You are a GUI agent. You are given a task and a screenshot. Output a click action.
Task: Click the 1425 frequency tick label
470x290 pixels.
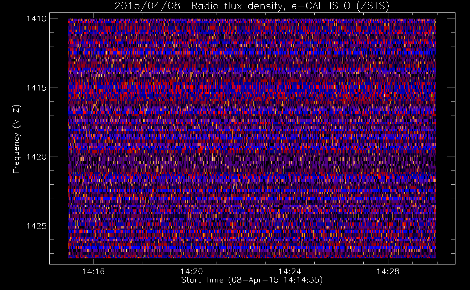37,226
